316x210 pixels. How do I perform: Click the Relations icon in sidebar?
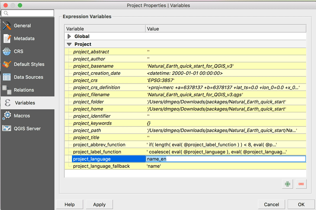click(x=7, y=90)
